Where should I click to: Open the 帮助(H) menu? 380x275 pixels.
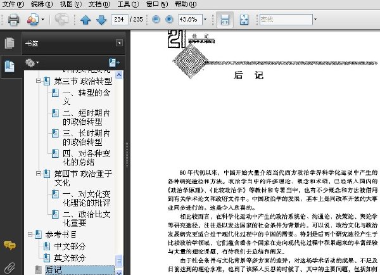coord(186,4)
